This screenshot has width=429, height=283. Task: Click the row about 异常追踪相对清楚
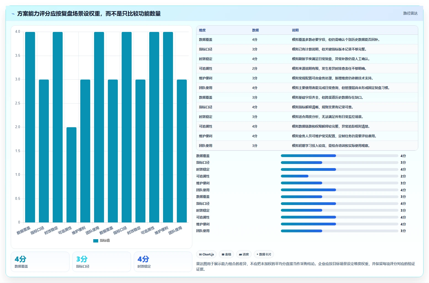click(x=307, y=126)
